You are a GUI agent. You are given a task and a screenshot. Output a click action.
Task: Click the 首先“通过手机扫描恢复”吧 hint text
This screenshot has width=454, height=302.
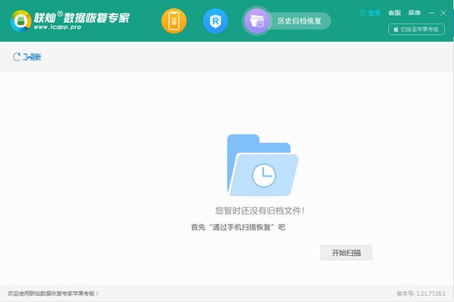[238, 227]
